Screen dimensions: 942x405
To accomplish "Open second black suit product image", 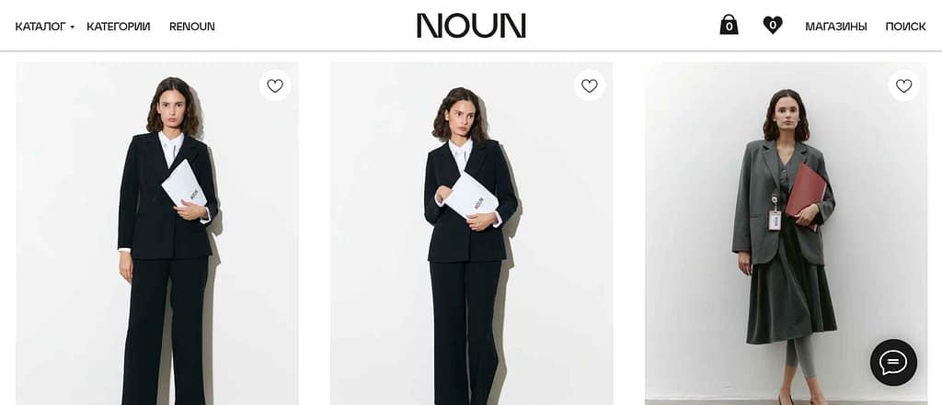I will coord(472,233).
